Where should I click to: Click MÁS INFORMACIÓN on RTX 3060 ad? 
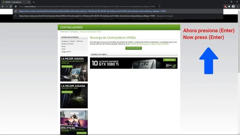click(x=67, y=92)
